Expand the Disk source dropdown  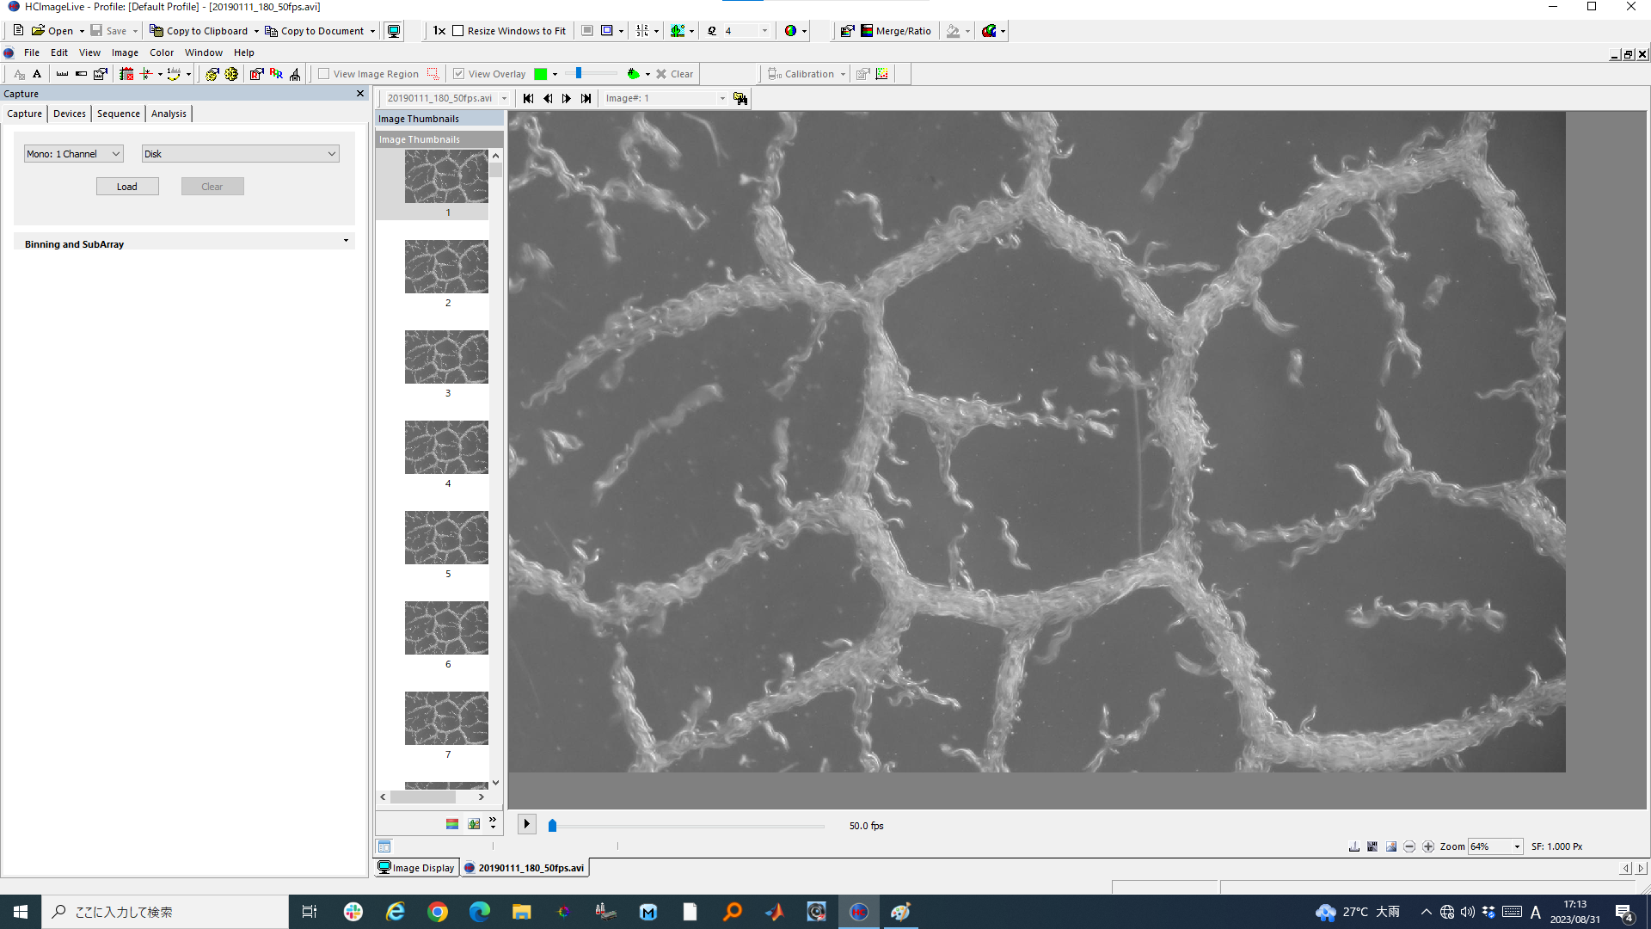point(240,154)
